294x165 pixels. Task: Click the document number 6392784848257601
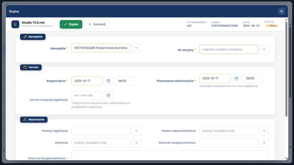[x=225, y=26]
